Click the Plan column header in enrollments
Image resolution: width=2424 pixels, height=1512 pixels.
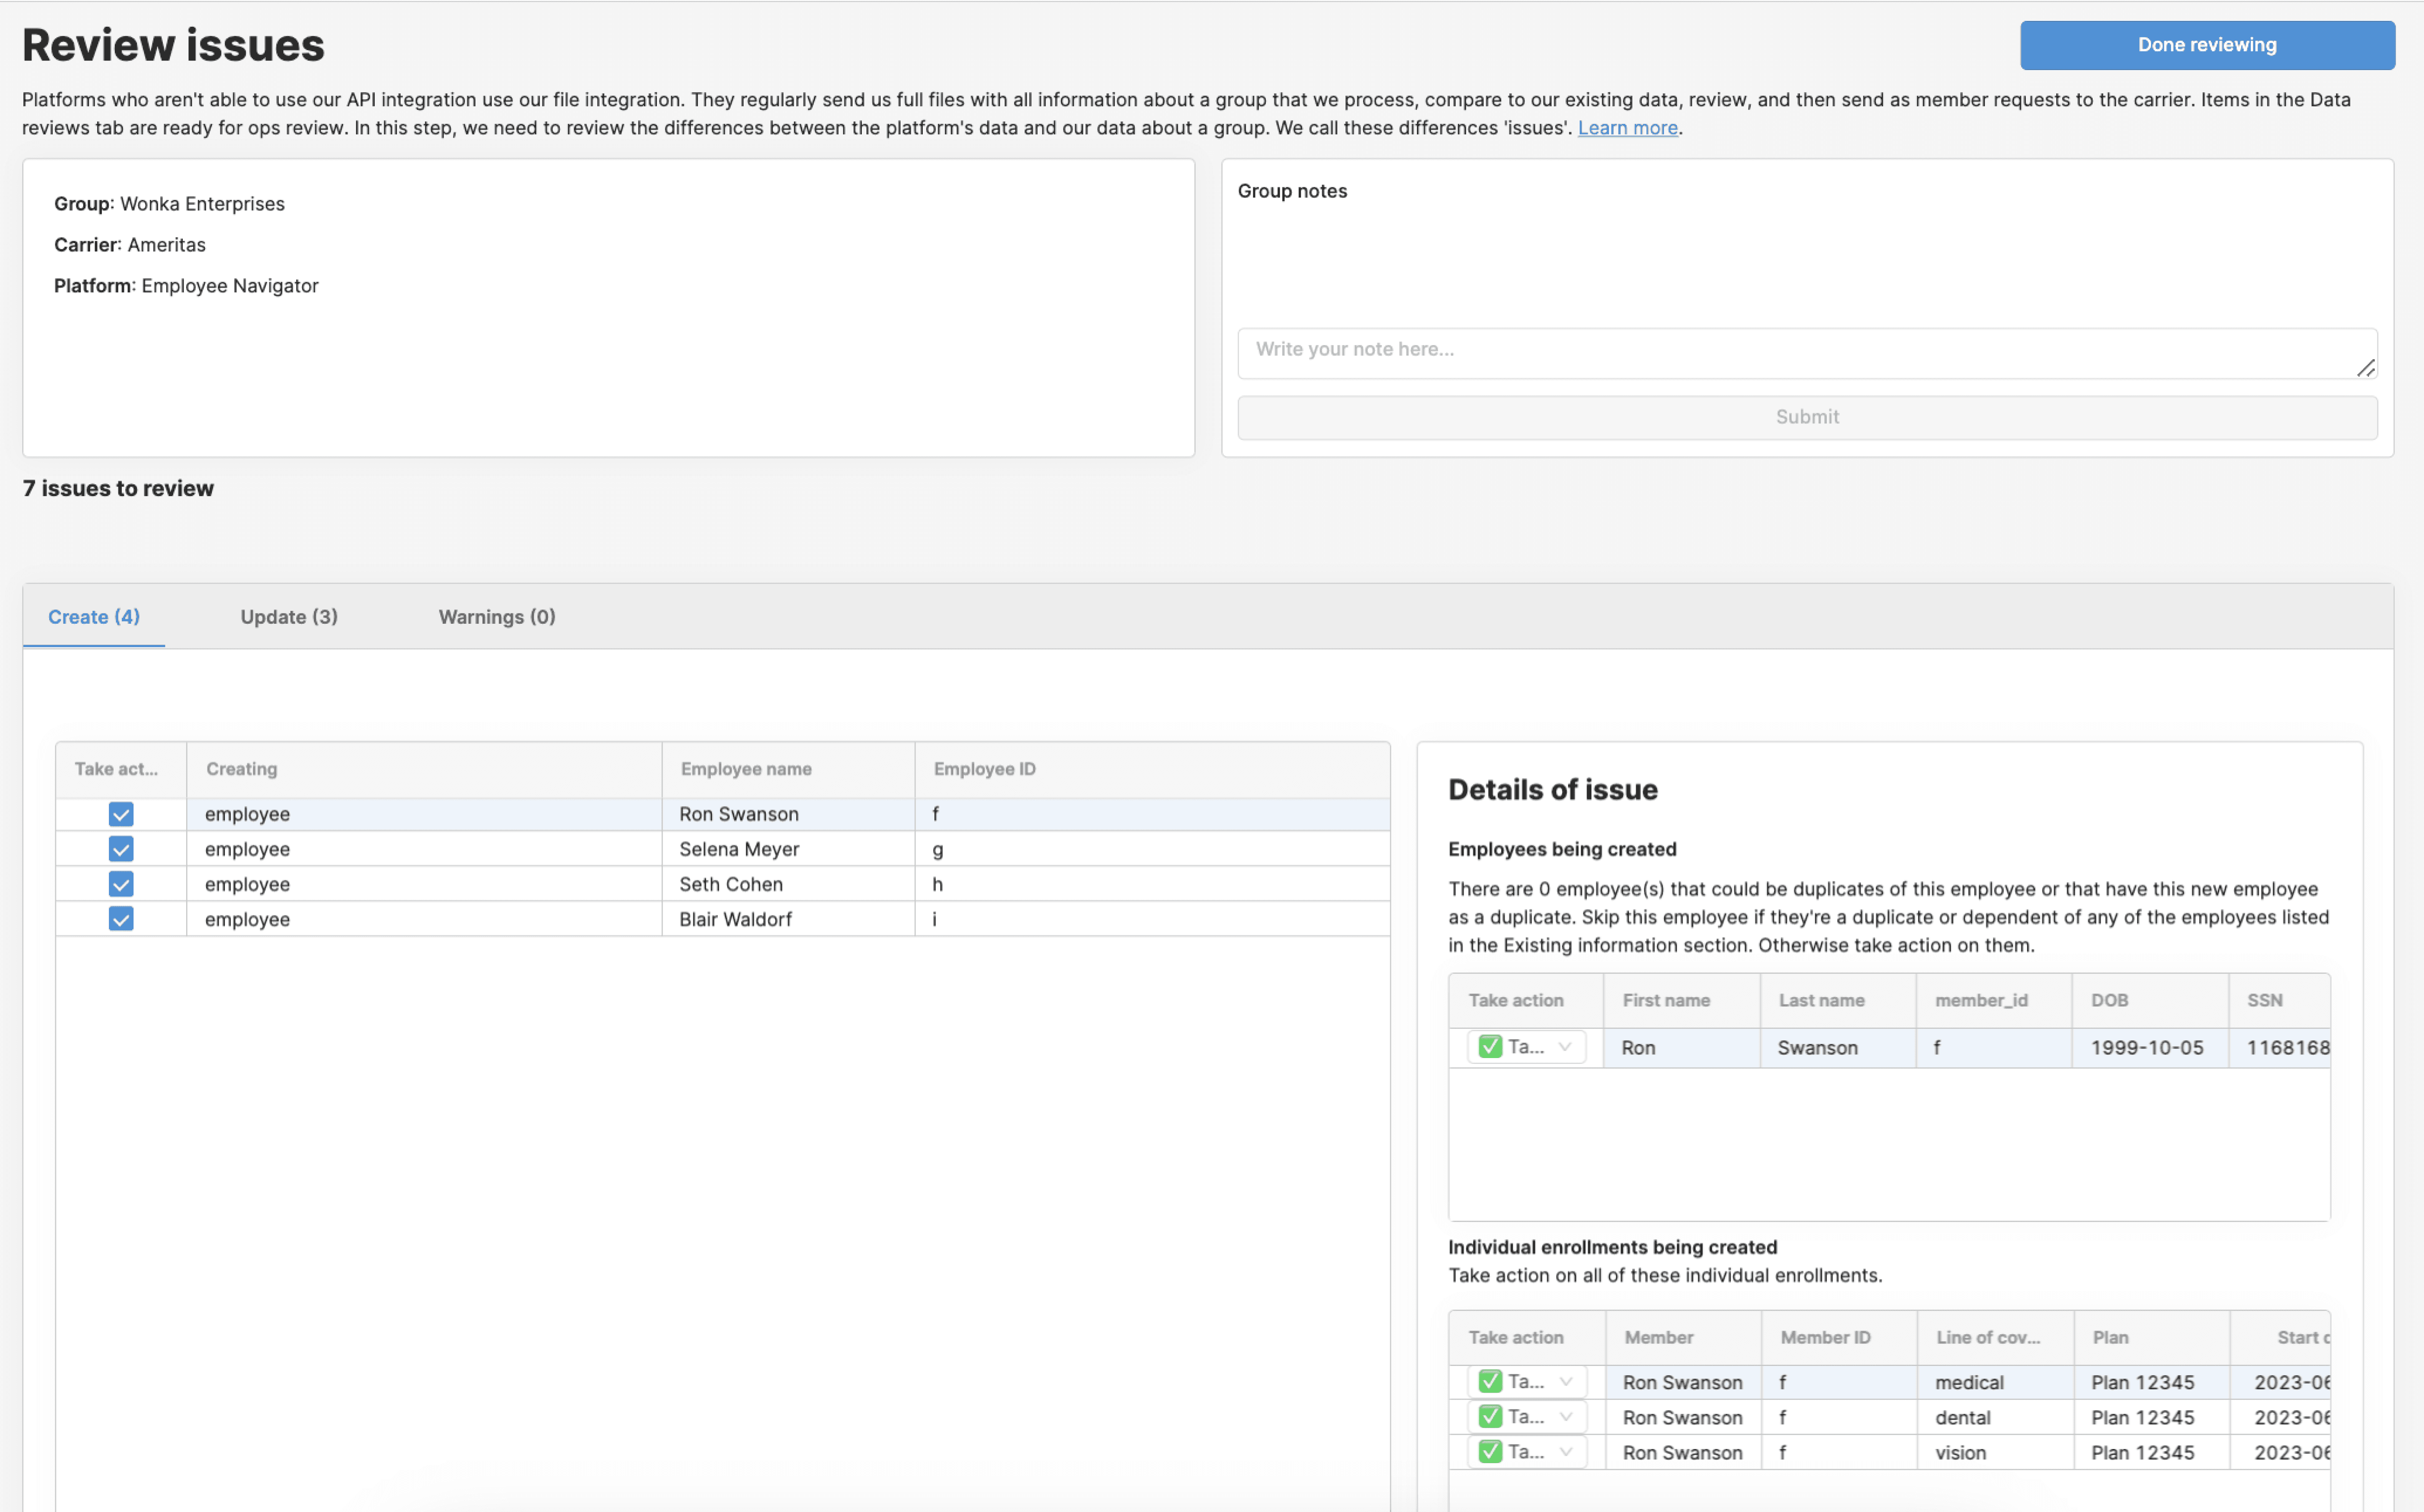[2152, 1337]
